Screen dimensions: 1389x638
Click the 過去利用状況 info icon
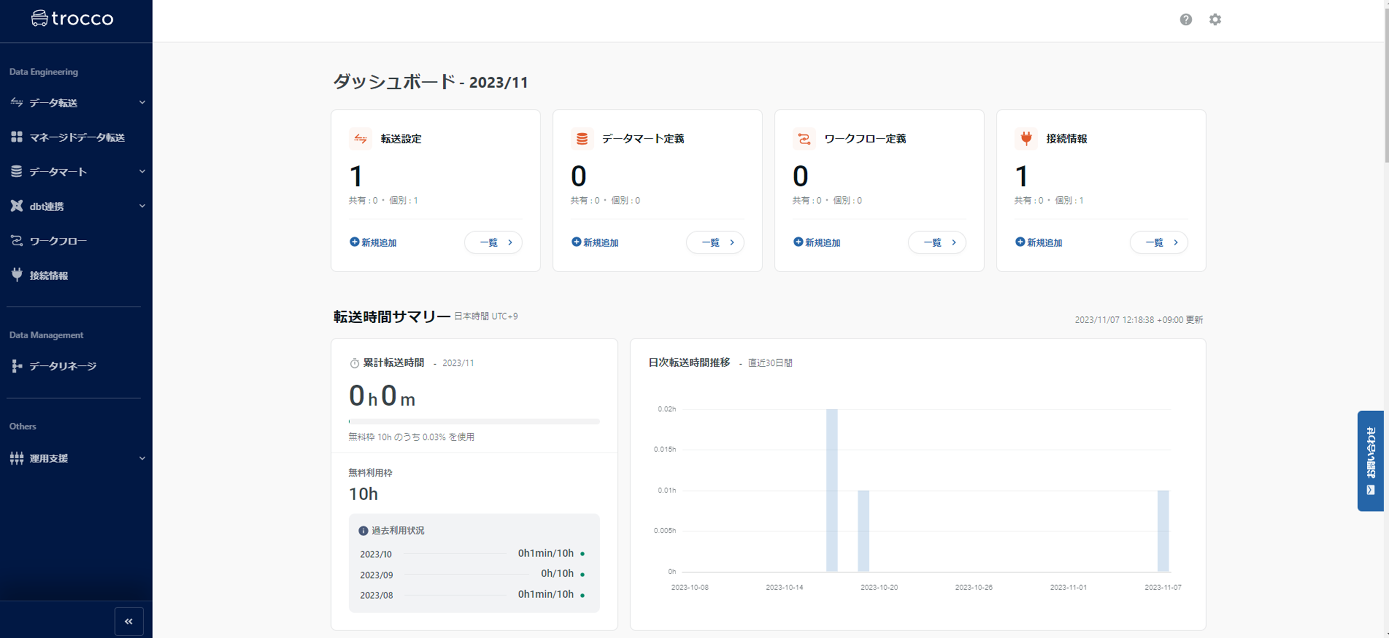(363, 531)
